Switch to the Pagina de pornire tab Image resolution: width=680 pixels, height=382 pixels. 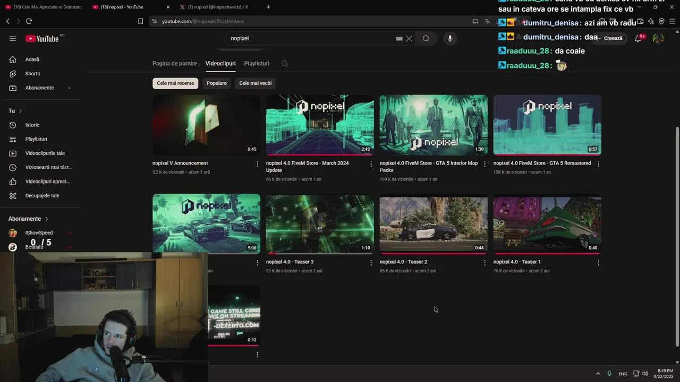(175, 64)
